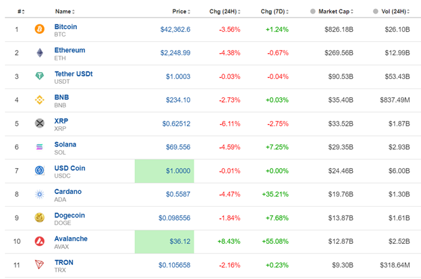Sort by Chg (7D) column header

click(275, 11)
